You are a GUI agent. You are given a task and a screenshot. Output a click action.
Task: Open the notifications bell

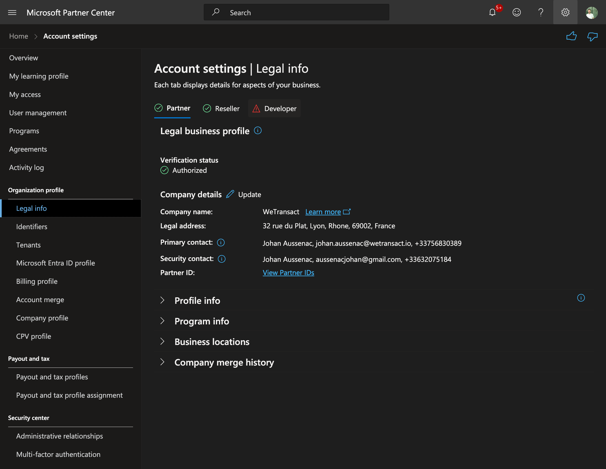click(492, 12)
